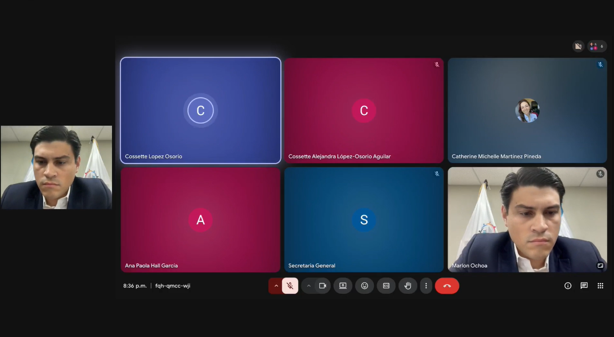Open the activities grid panel
The width and height of the screenshot is (614, 337).
coord(600,286)
